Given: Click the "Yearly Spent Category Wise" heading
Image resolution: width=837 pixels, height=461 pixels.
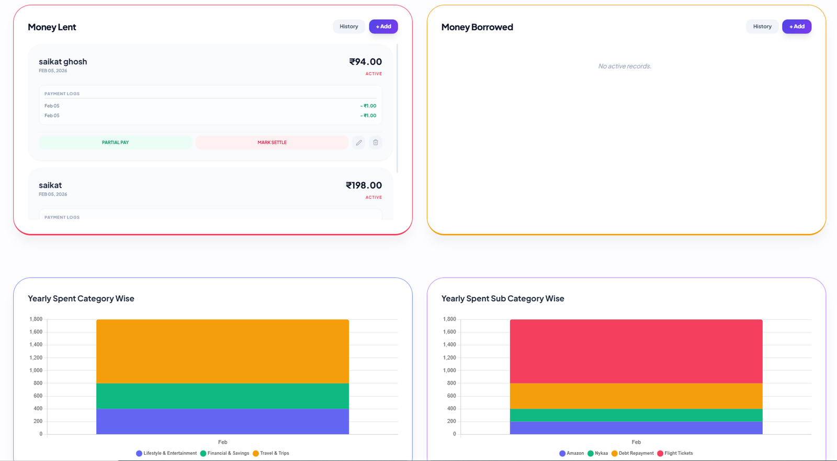Looking at the screenshot, I should coord(81,298).
